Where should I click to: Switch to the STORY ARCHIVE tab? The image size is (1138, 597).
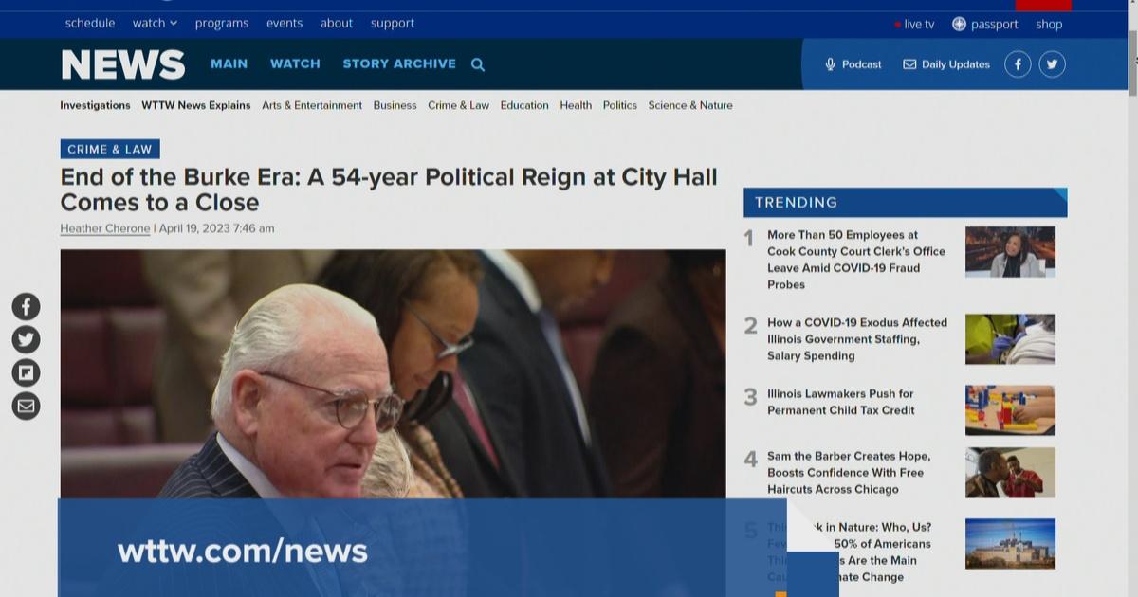(x=399, y=63)
